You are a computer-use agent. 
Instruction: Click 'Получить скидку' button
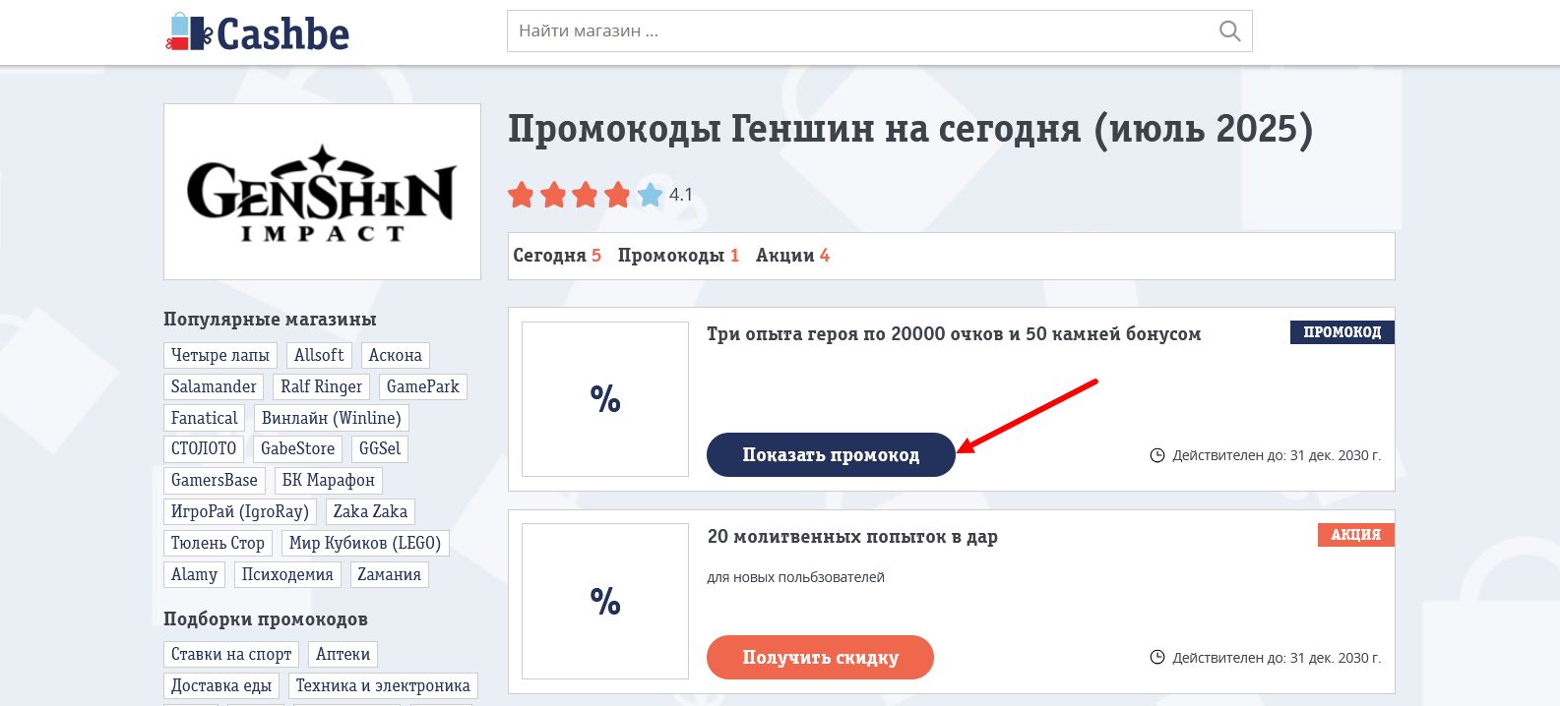pyautogui.click(x=820, y=658)
